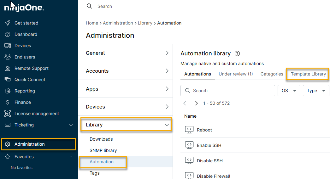Open the Enable SSH automation row
Screen dimensions: 330x179
tap(209, 145)
